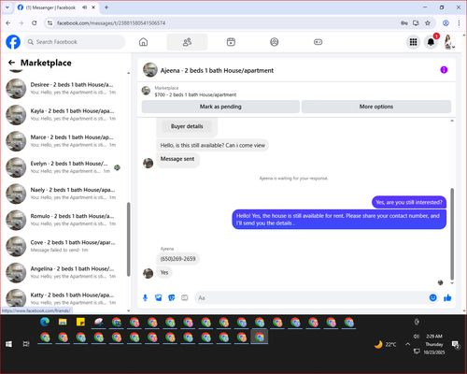Open conversation info purple icon
The height and width of the screenshot is (374, 467).
click(x=444, y=70)
